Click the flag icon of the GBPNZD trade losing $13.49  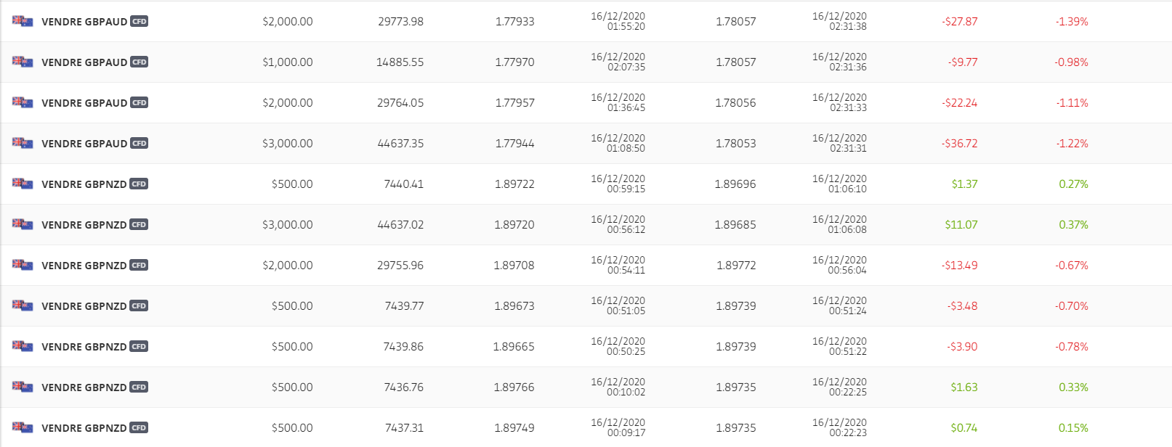(x=23, y=265)
